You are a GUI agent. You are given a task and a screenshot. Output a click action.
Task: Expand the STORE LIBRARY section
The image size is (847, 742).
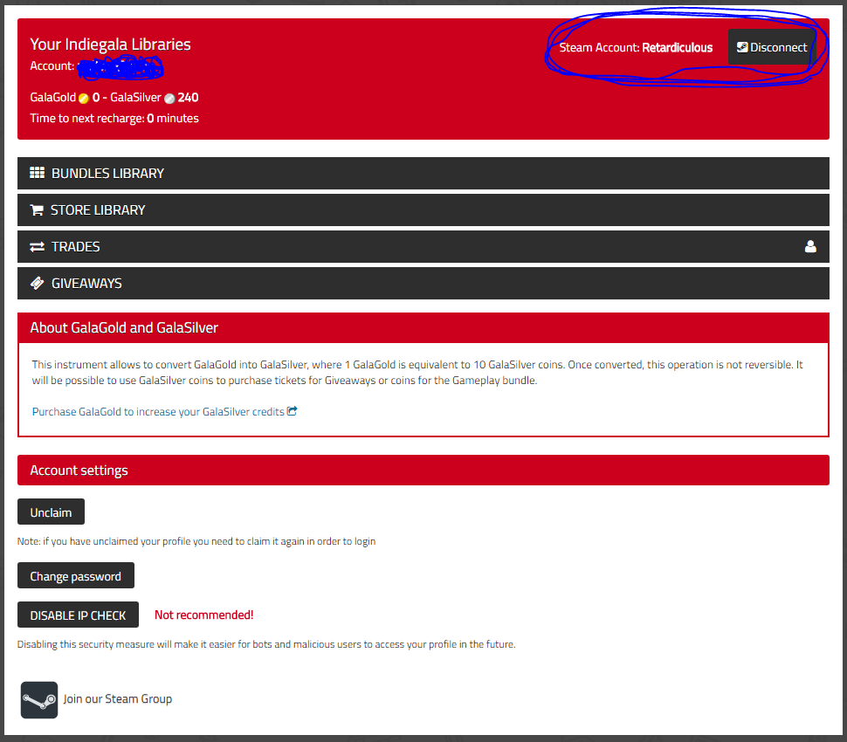pos(98,210)
